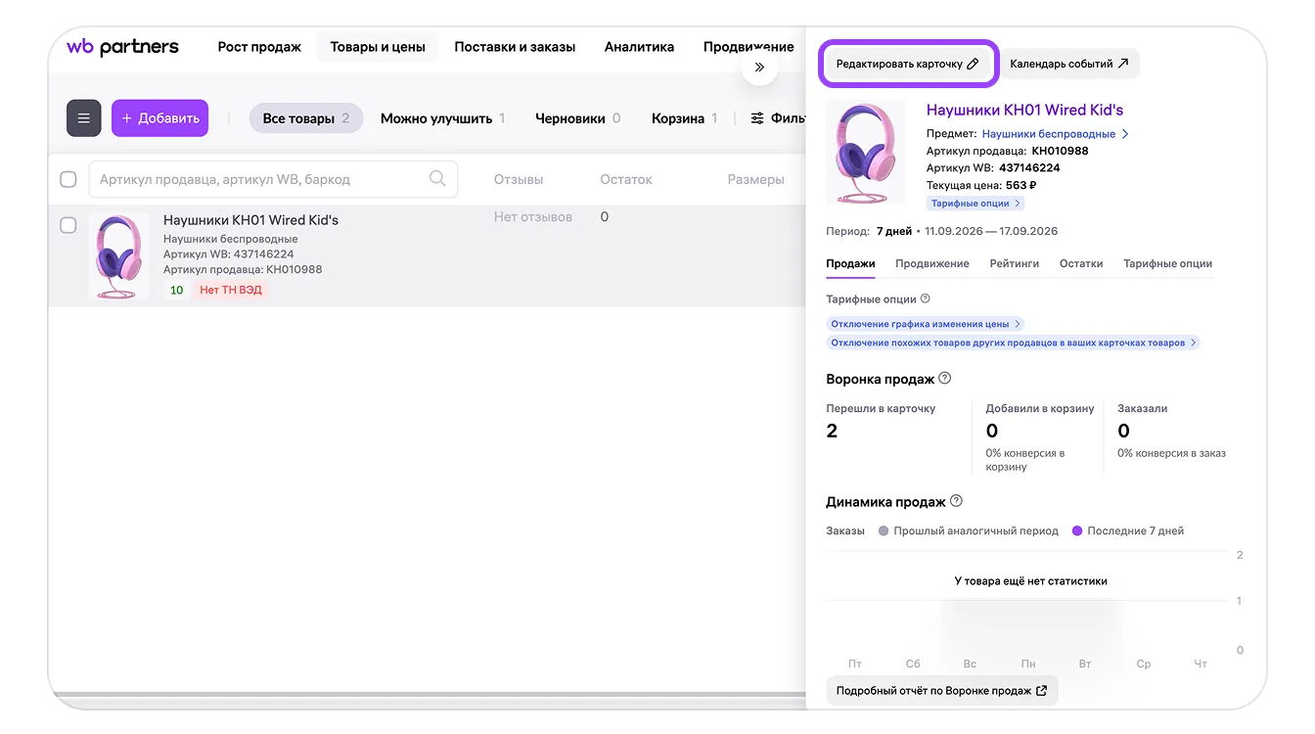Click help icon next to Динамика продаж
This screenshot has width=1315, height=734.
(956, 501)
